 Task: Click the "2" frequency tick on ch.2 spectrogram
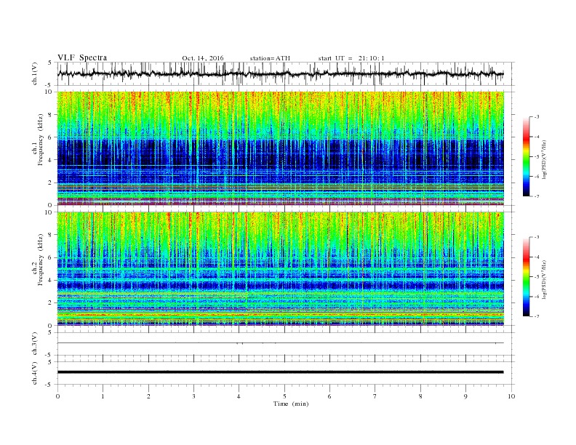tap(50, 303)
